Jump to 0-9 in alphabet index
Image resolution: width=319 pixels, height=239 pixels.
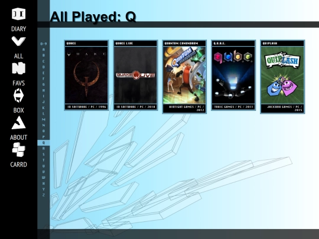tap(44, 44)
